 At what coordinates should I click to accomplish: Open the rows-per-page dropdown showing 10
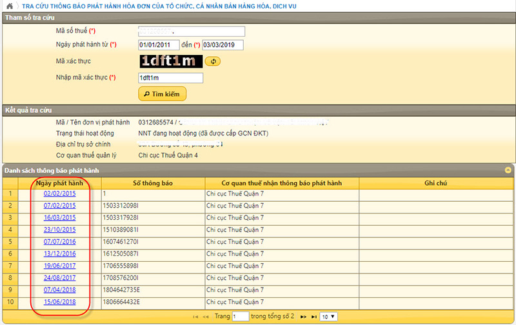click(x=328, y=317)
